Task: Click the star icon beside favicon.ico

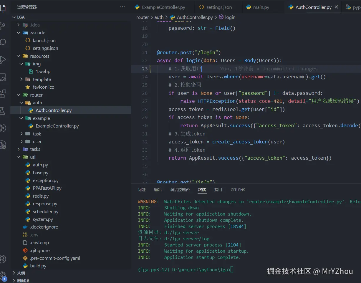Action: (28, 87)
